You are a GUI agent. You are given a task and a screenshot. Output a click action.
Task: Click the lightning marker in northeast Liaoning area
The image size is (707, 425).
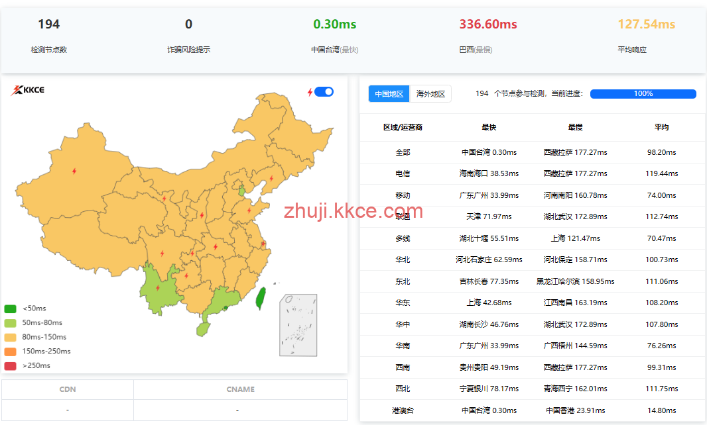click(271, 178)
